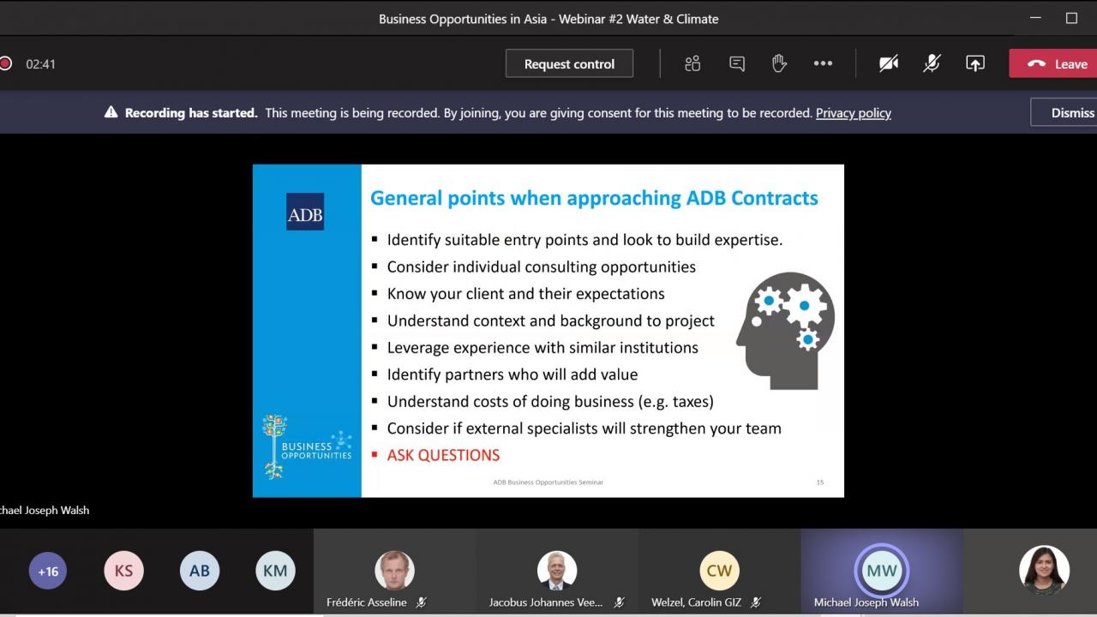The height and width of the screenshot is (617, 1097).
Task: Select Welzel, Carolin GIZ participant tile
Action: (719, 571)
